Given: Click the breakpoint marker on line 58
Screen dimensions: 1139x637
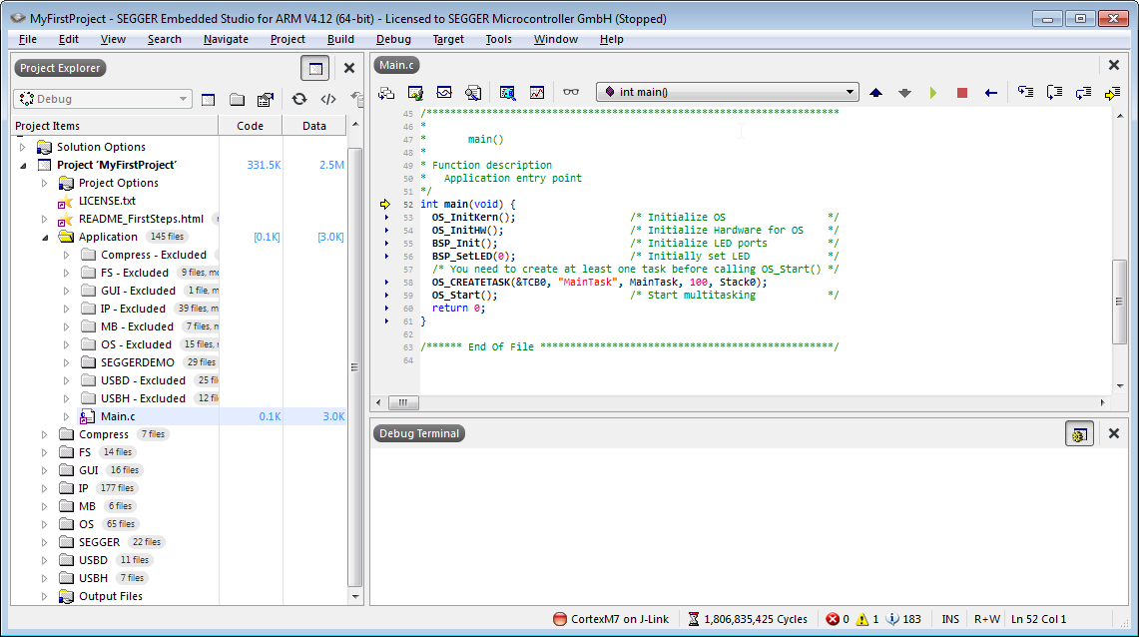Looking at the screenshot, I should click(x=386, y=282).
